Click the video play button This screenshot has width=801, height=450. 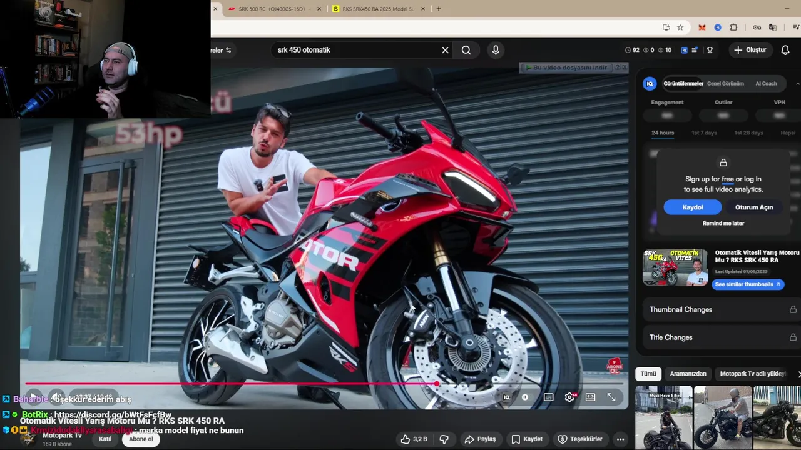tap(33, 397)
